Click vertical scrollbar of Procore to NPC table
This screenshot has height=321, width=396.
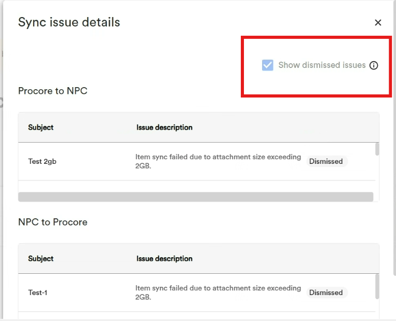click(x=377, y=149)
